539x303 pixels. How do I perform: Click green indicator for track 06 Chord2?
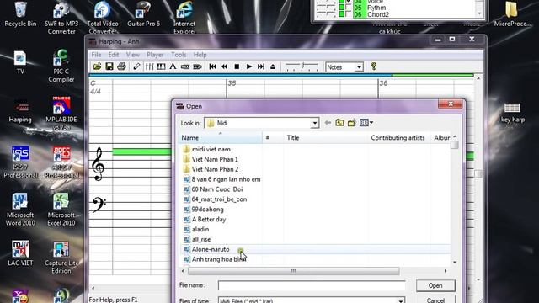[341, 14]
